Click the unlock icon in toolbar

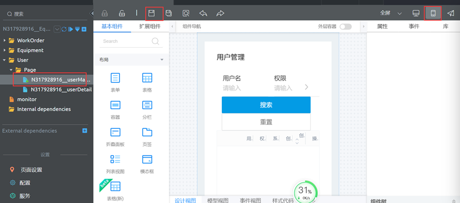pyautogui.click(x=122, y=13)
